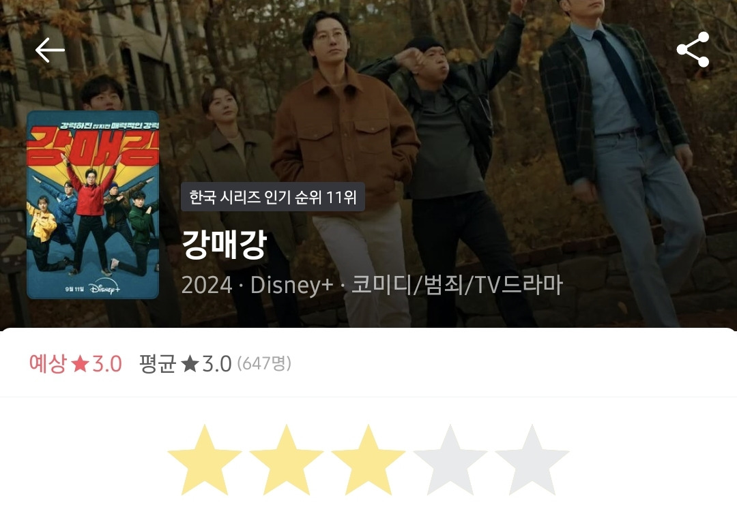Image resolution: width=737 pixels, height=520 pixels.
Task: Open the (647명) rater count
Action: point(264,363)
